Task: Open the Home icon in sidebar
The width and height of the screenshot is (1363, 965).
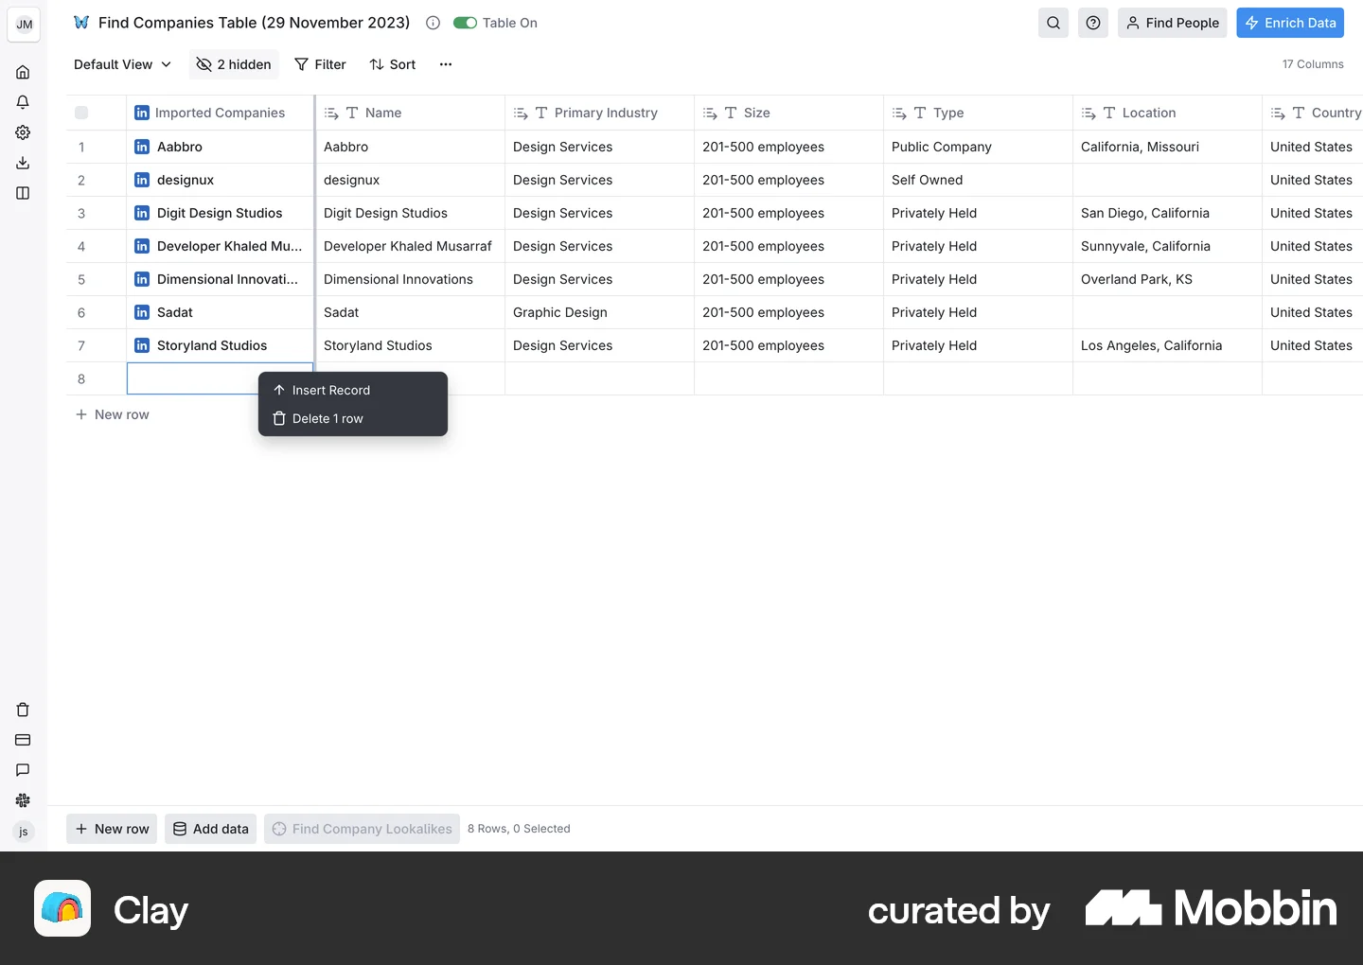Action: (x=23, y=72)
